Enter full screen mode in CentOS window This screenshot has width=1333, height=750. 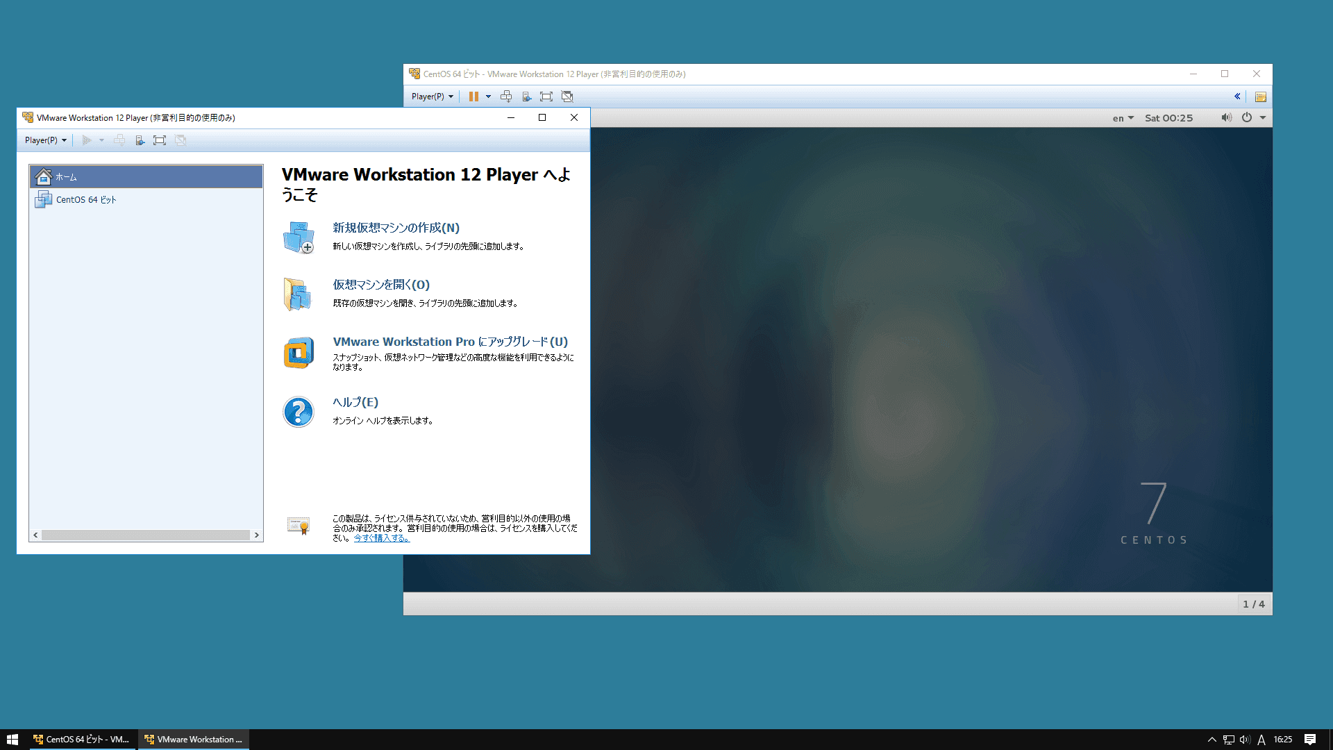pos(546,97)
